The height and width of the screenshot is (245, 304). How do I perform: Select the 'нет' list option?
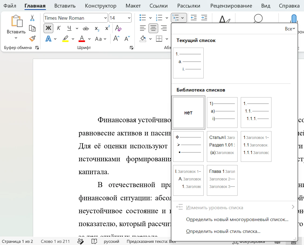[188, 113]
